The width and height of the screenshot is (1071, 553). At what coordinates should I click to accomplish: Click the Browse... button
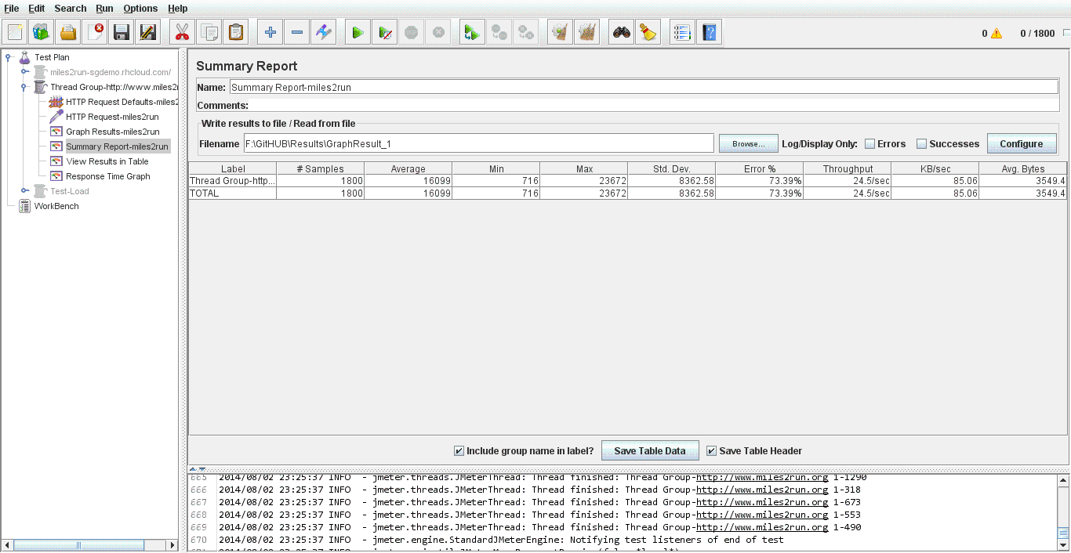coord(748,144)
